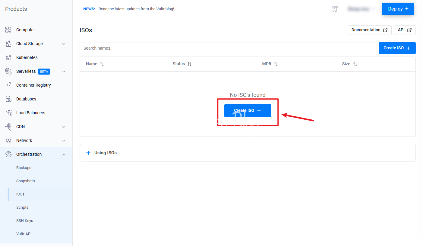Click in the Search names field
Viewport: 423px width, 246px height.
228,48
